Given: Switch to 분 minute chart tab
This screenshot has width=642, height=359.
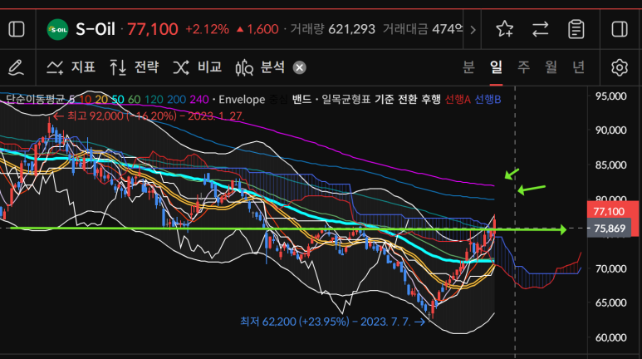Looking at the screenshot, I should click(x=468, y=66).
